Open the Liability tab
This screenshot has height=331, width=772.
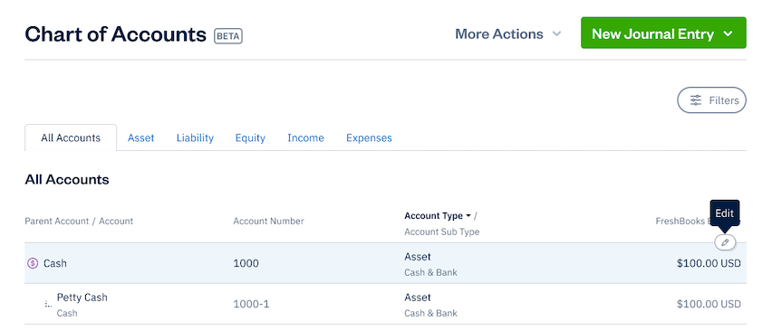pos(195,138)
